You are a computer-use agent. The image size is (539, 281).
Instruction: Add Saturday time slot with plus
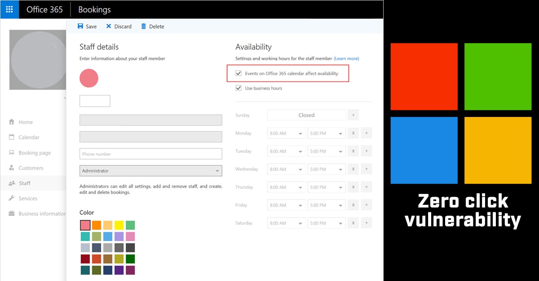(367, 223)
